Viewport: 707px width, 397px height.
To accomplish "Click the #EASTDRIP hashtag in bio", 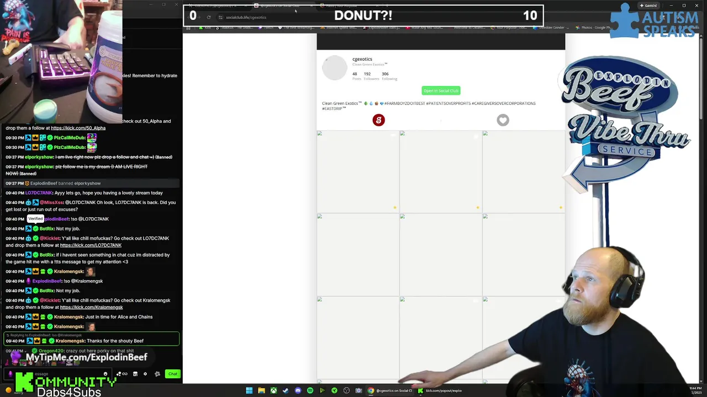I will [x=334, y=109].
